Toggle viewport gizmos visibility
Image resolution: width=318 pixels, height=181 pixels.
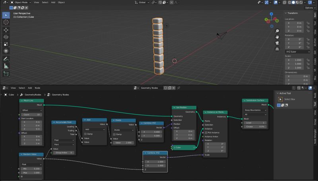point(267,2)
